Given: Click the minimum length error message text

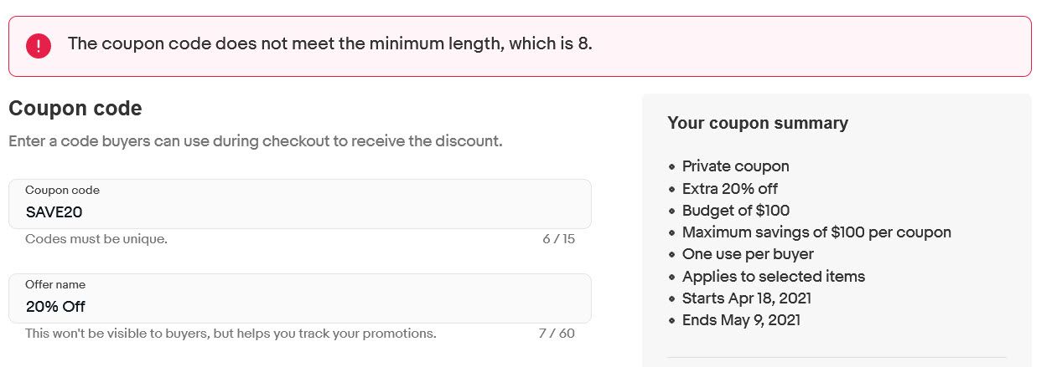Looking at the screenshot, I should [x=329, y=43].
